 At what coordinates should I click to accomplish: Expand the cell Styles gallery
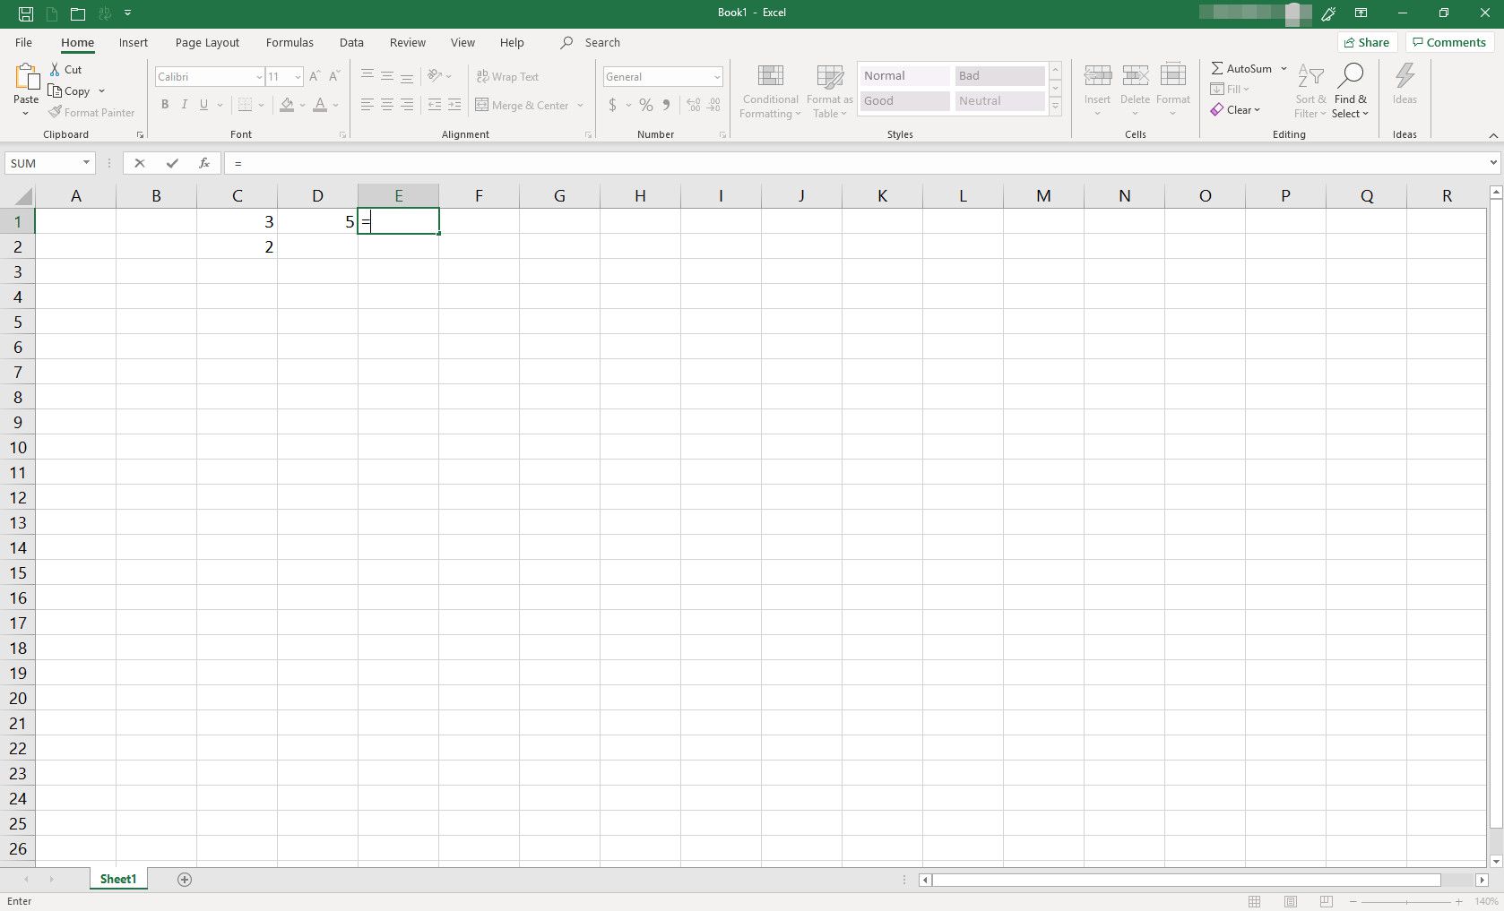point(1056,107)
